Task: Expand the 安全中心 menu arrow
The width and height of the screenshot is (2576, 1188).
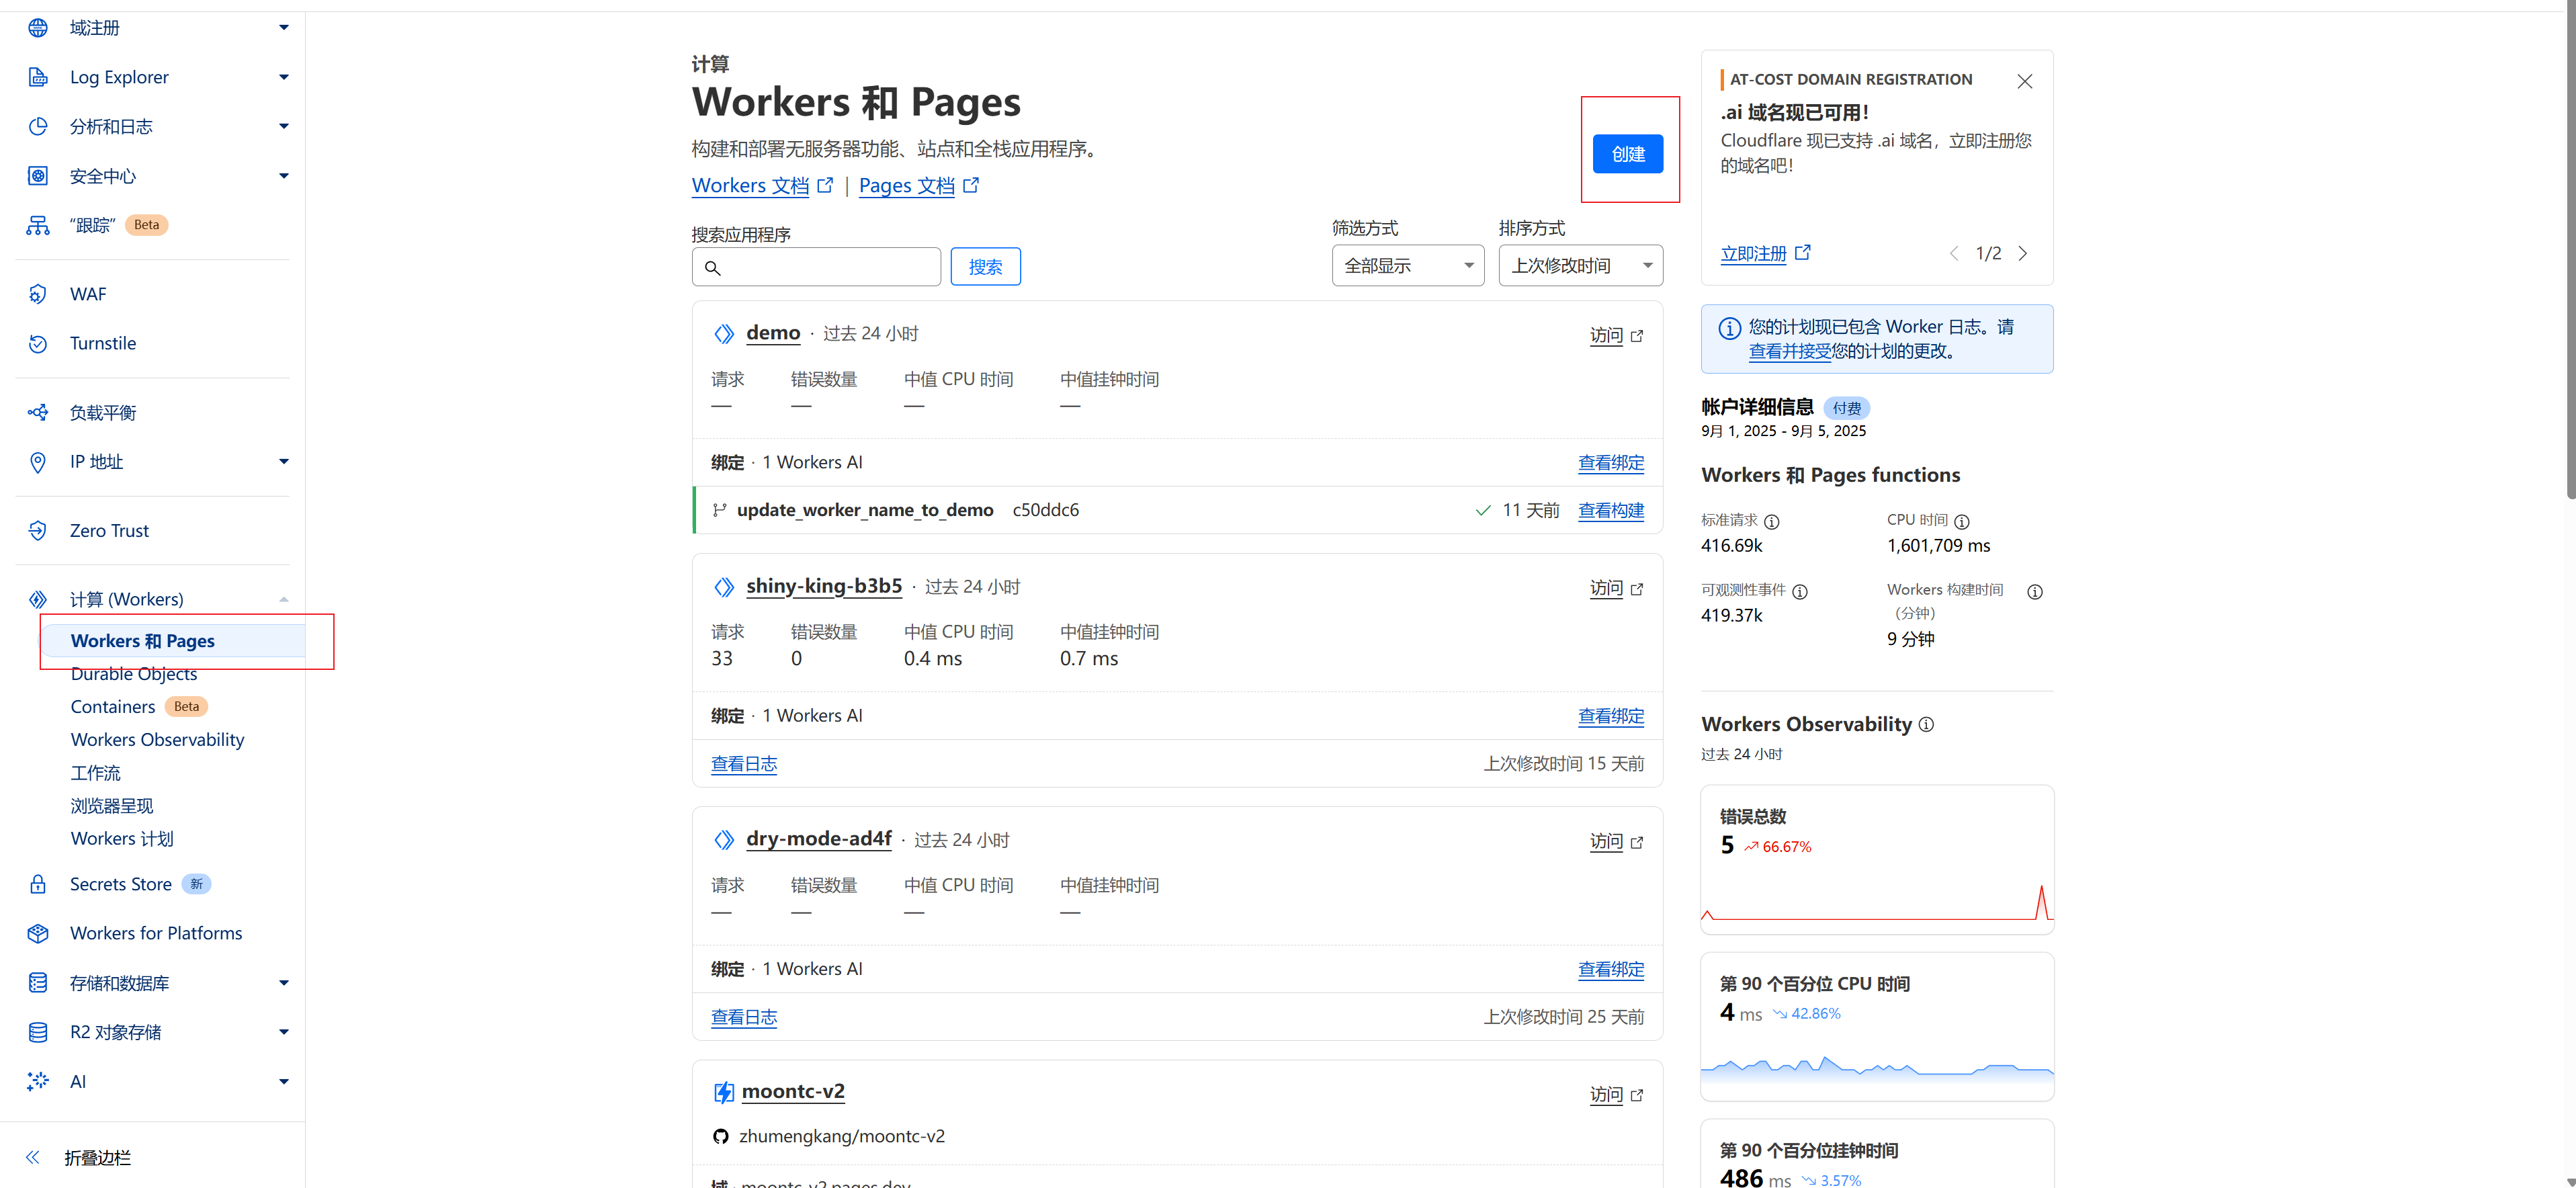Action: 284,176
